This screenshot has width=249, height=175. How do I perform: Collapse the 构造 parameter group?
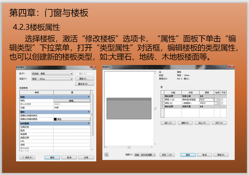point(89,97)
